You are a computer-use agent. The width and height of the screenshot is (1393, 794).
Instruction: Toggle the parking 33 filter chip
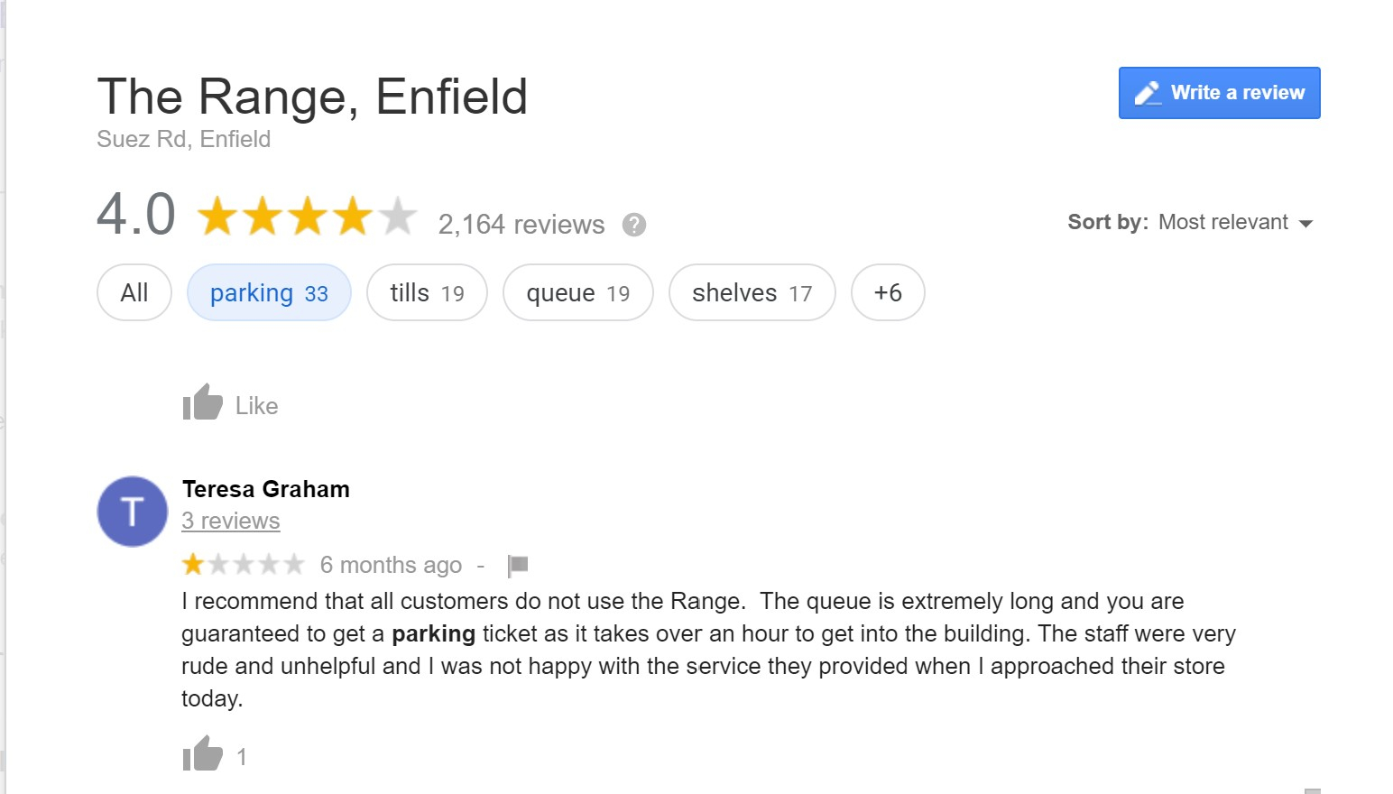(269, 292)
